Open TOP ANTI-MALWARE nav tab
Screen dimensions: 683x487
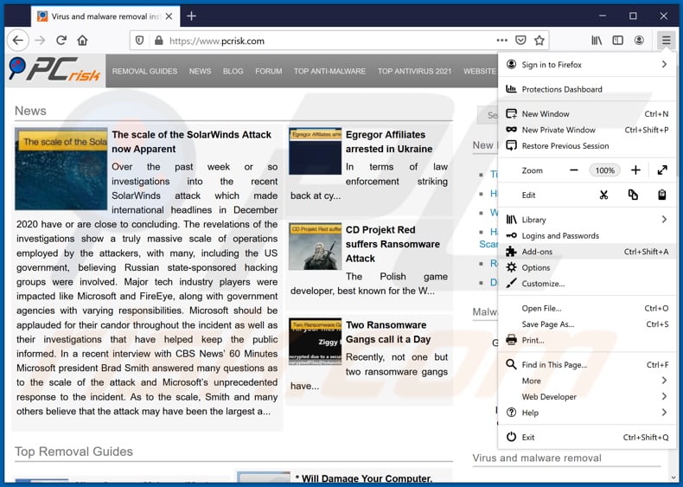pos(329,71)
